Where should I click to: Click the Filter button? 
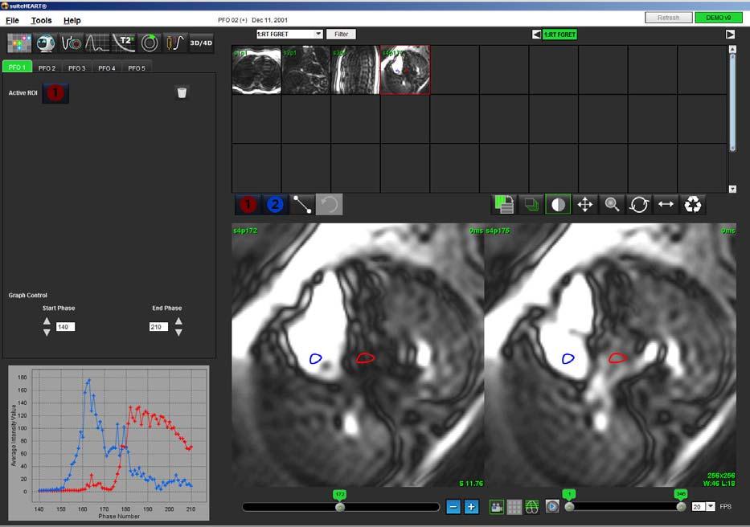(x=341, y=34)
